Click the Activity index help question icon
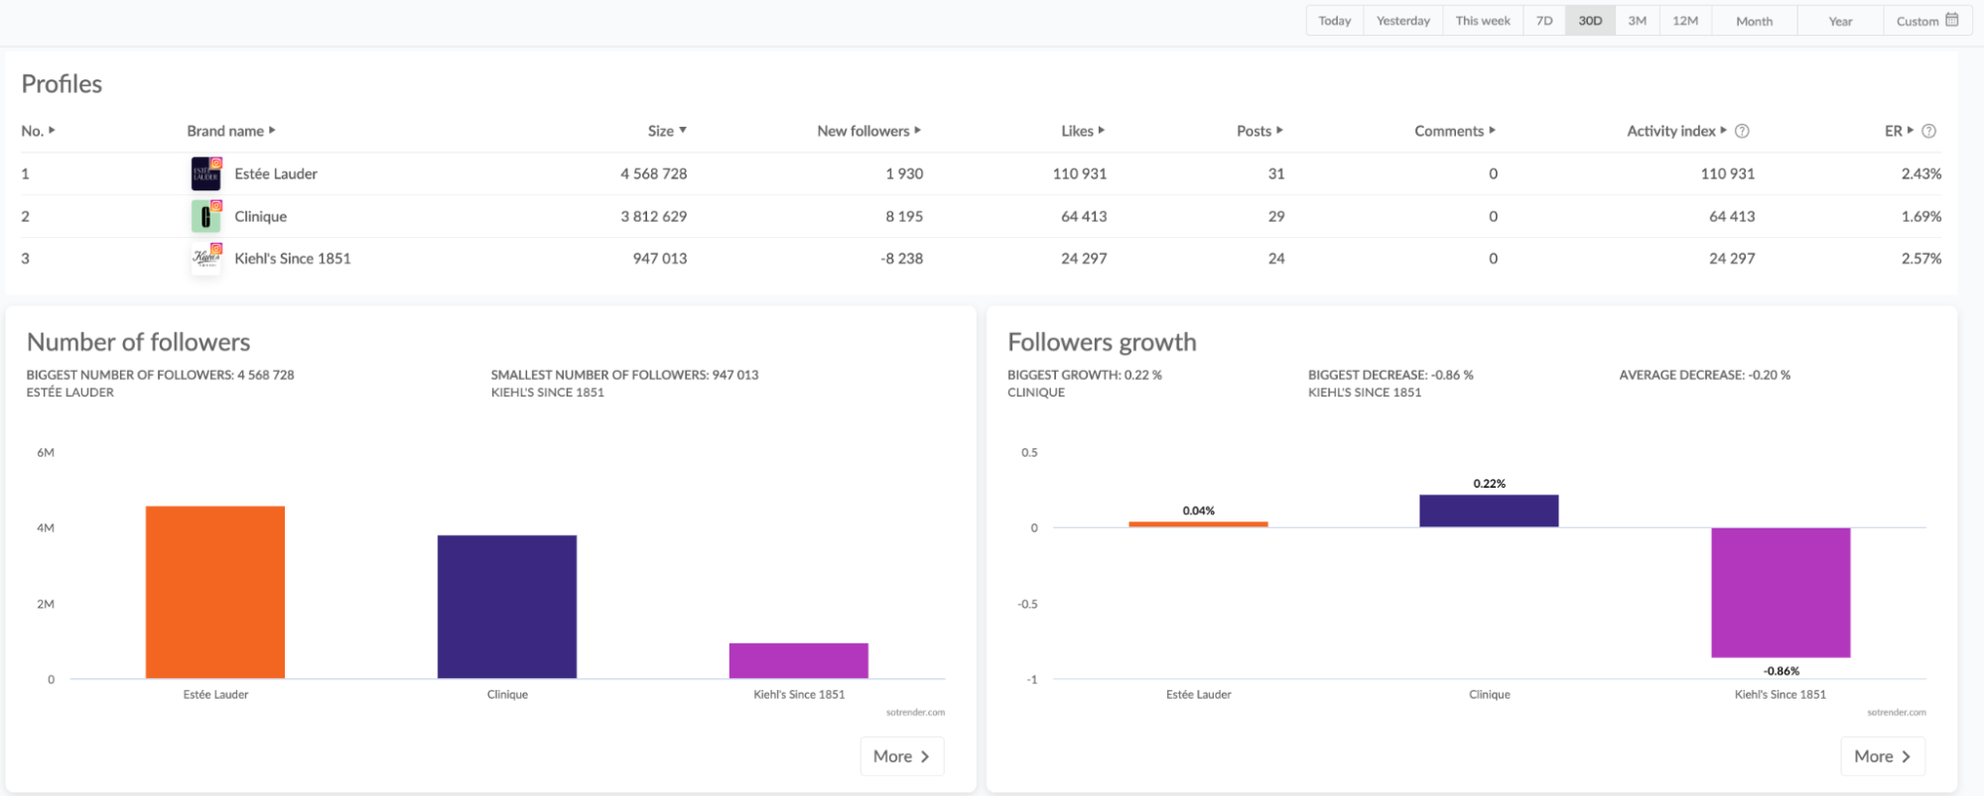1984x797 pixels. (1742, 131)
